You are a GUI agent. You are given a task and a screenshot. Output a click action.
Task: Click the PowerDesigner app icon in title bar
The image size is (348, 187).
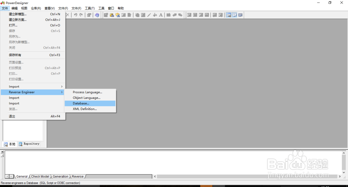[2, 3]
